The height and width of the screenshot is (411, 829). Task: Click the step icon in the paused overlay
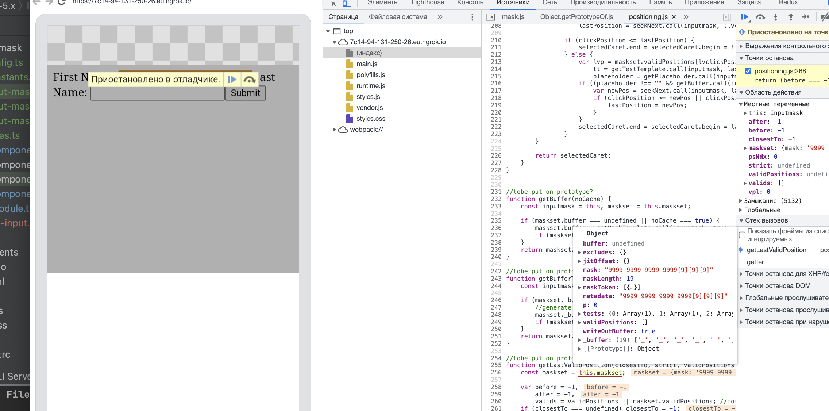249,79
